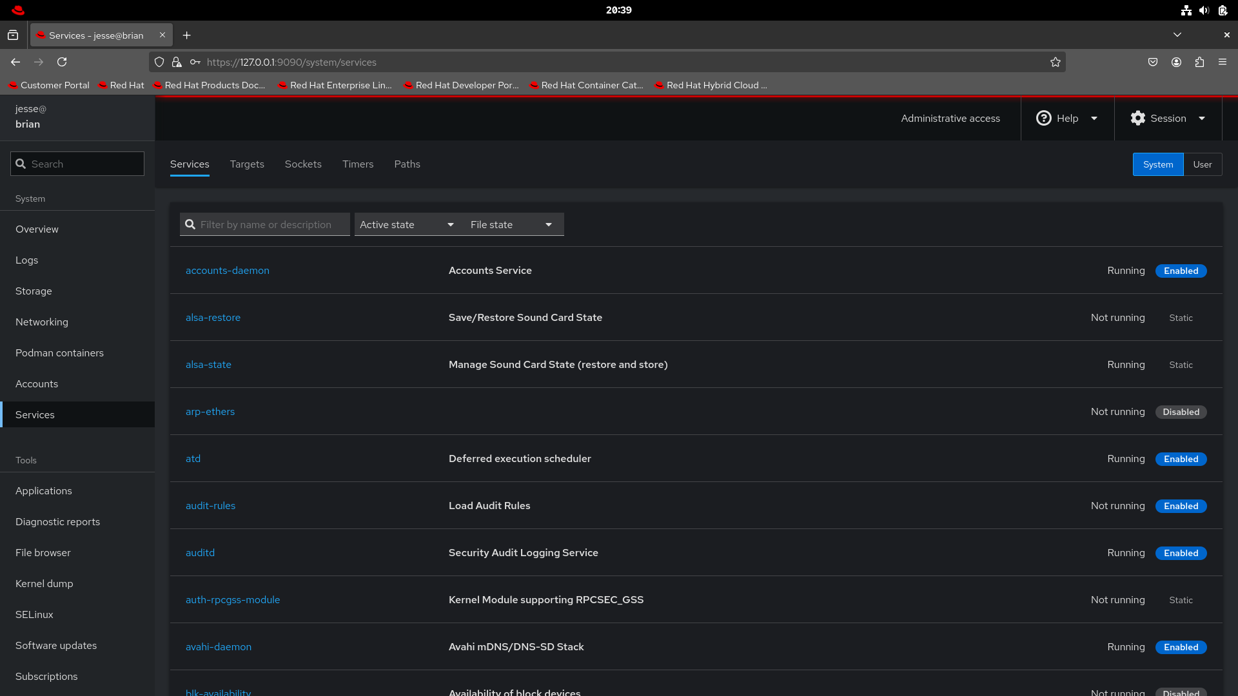Click the list all tabs chevron

[x=1177, y=35]
